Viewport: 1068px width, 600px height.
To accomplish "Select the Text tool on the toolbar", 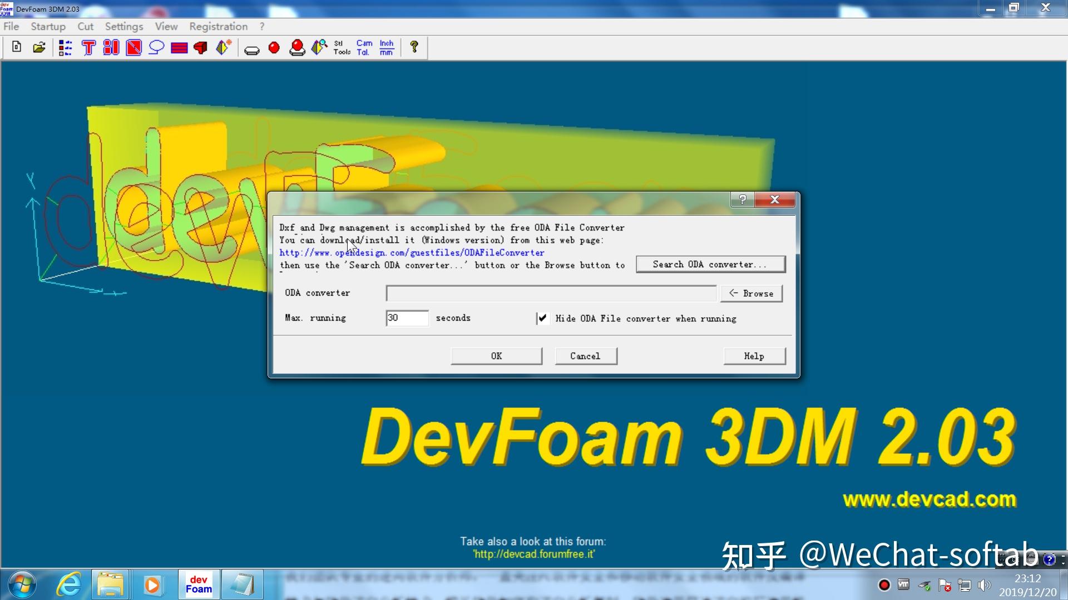I will (x=88, y=48).
